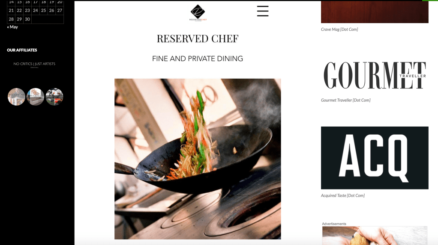Open the Gourmet Traveller [Dot Com] caption
Viewport: 438px width, 245px height.
click(345, 100)
